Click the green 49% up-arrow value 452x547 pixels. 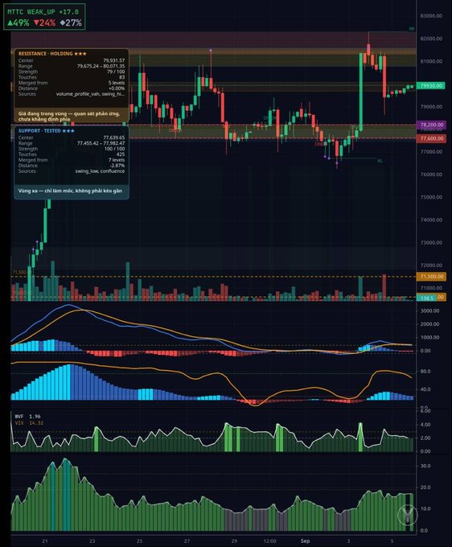tap(18, 23)
